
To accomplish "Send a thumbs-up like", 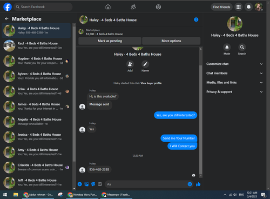I will tap(198, 184).
